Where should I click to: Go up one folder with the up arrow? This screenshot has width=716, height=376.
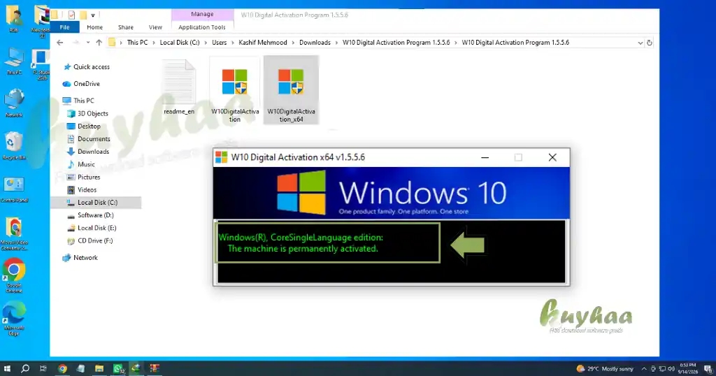(x=99, y=43)
